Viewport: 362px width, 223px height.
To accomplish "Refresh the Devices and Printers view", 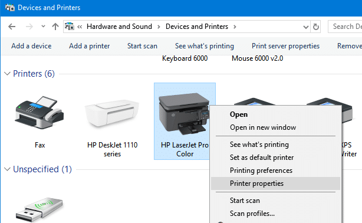I will pyautogui.click(x=316, y=27).
